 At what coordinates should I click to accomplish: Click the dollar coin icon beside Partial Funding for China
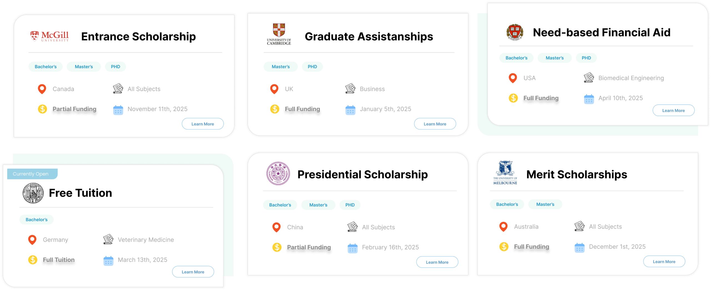click(277, 247)
